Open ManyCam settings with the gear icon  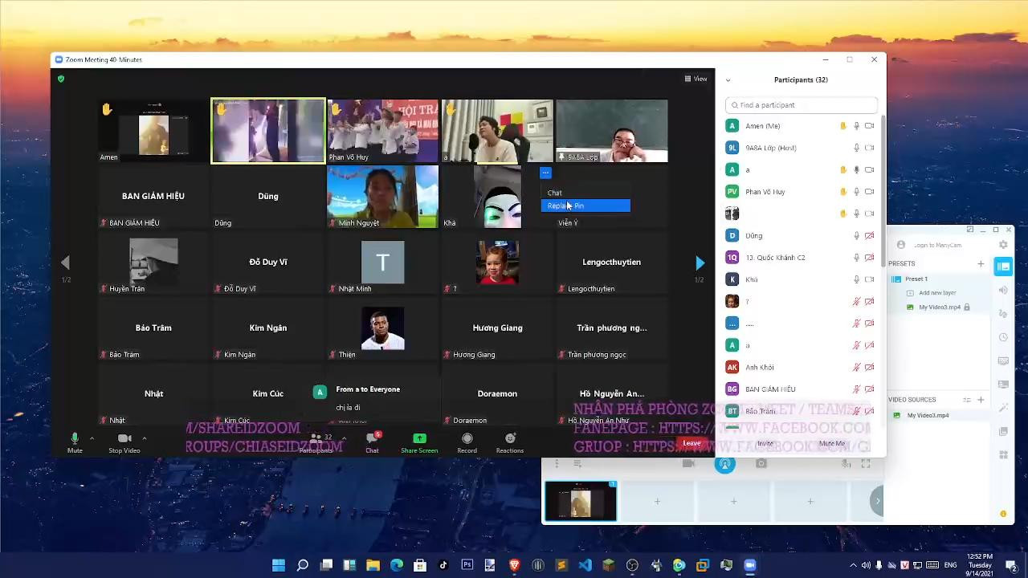point(1003,244)
